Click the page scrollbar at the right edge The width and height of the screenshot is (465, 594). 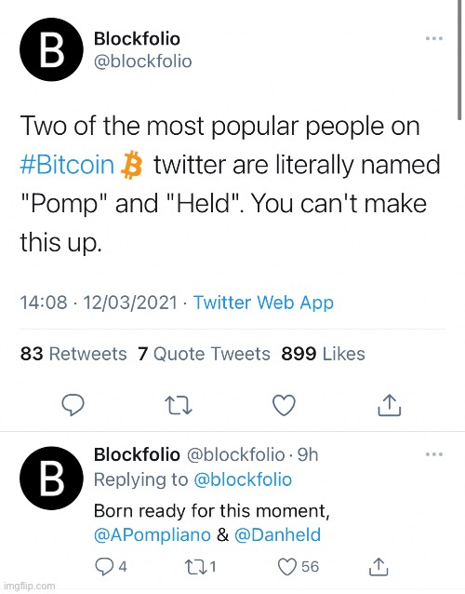(460, 61)
